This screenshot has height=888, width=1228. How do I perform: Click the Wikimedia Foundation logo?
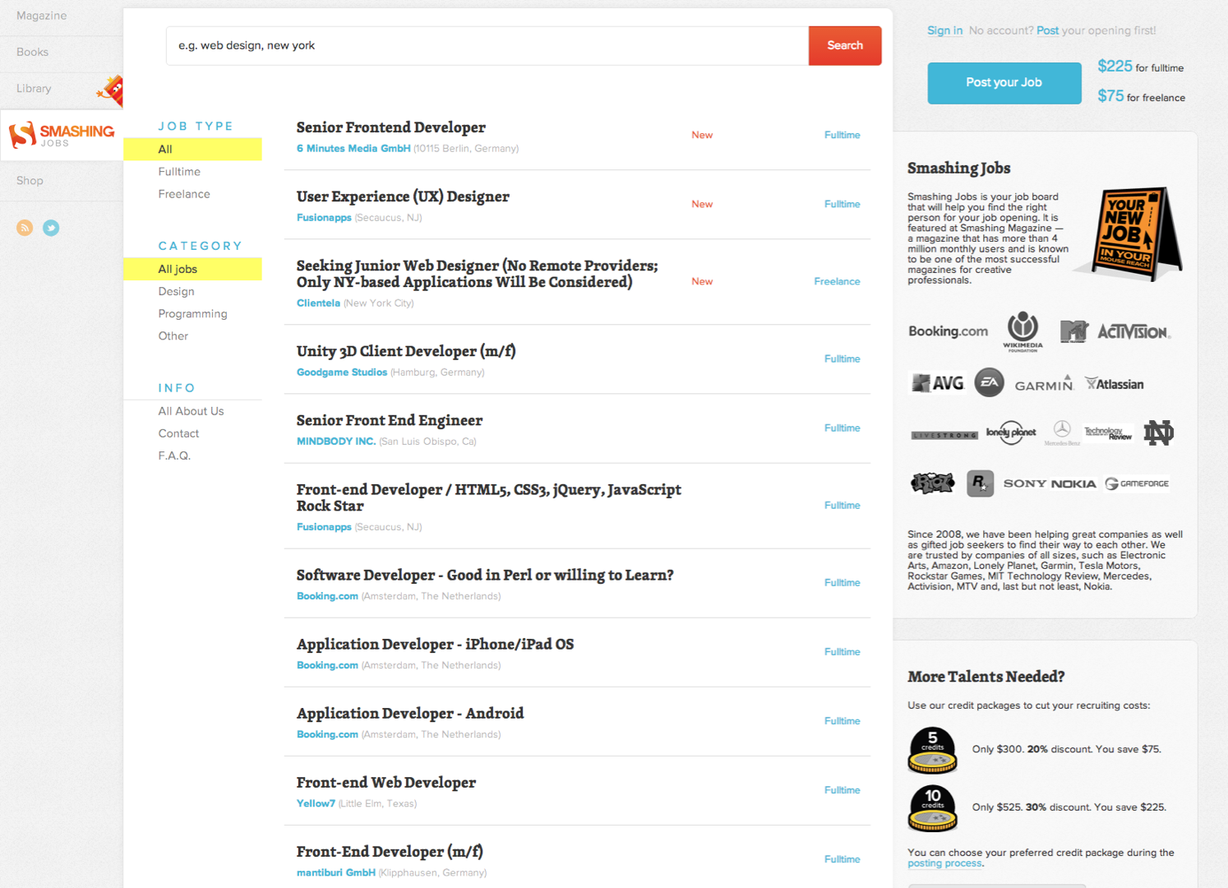1023,331
